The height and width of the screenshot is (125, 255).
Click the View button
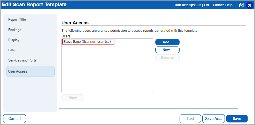(73, 98)
